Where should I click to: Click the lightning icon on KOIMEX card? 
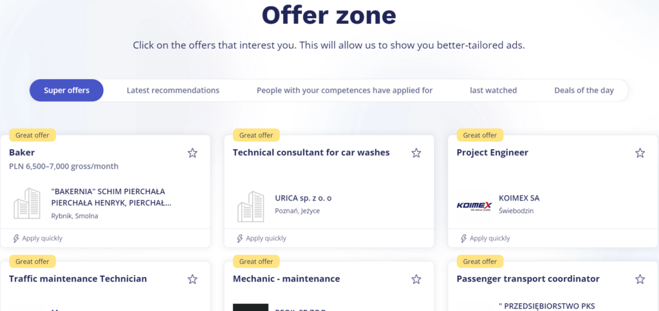(x=463, y=238)
